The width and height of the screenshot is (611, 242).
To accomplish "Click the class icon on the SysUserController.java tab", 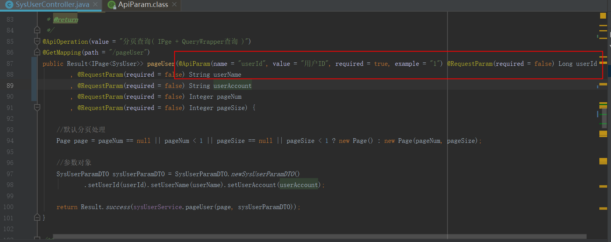I will (x=9, y=5).
